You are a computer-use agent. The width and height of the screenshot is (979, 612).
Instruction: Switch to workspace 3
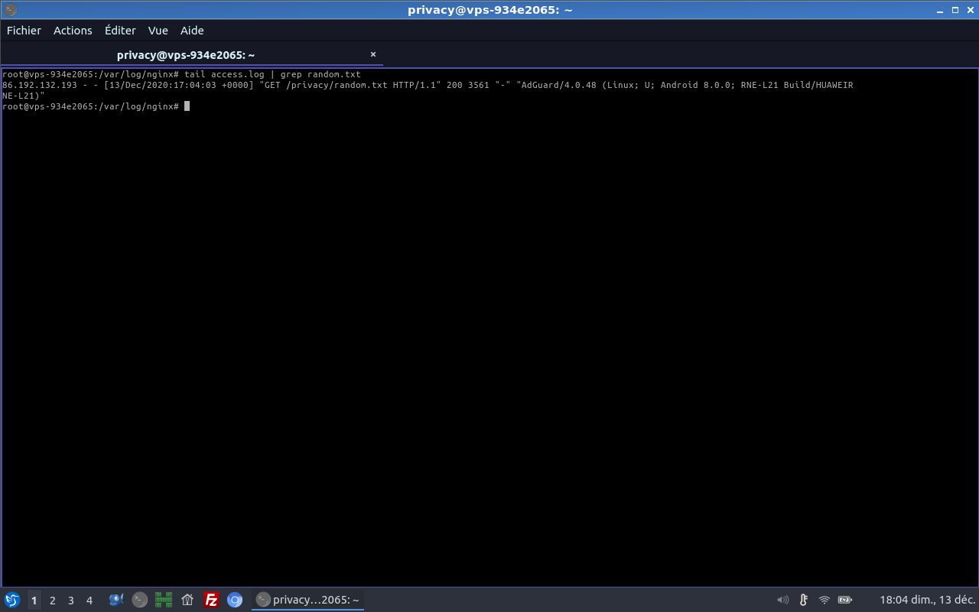(x=70, y=600)
